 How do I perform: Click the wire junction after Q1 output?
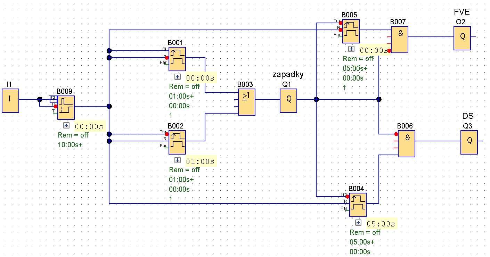point(316,99)
